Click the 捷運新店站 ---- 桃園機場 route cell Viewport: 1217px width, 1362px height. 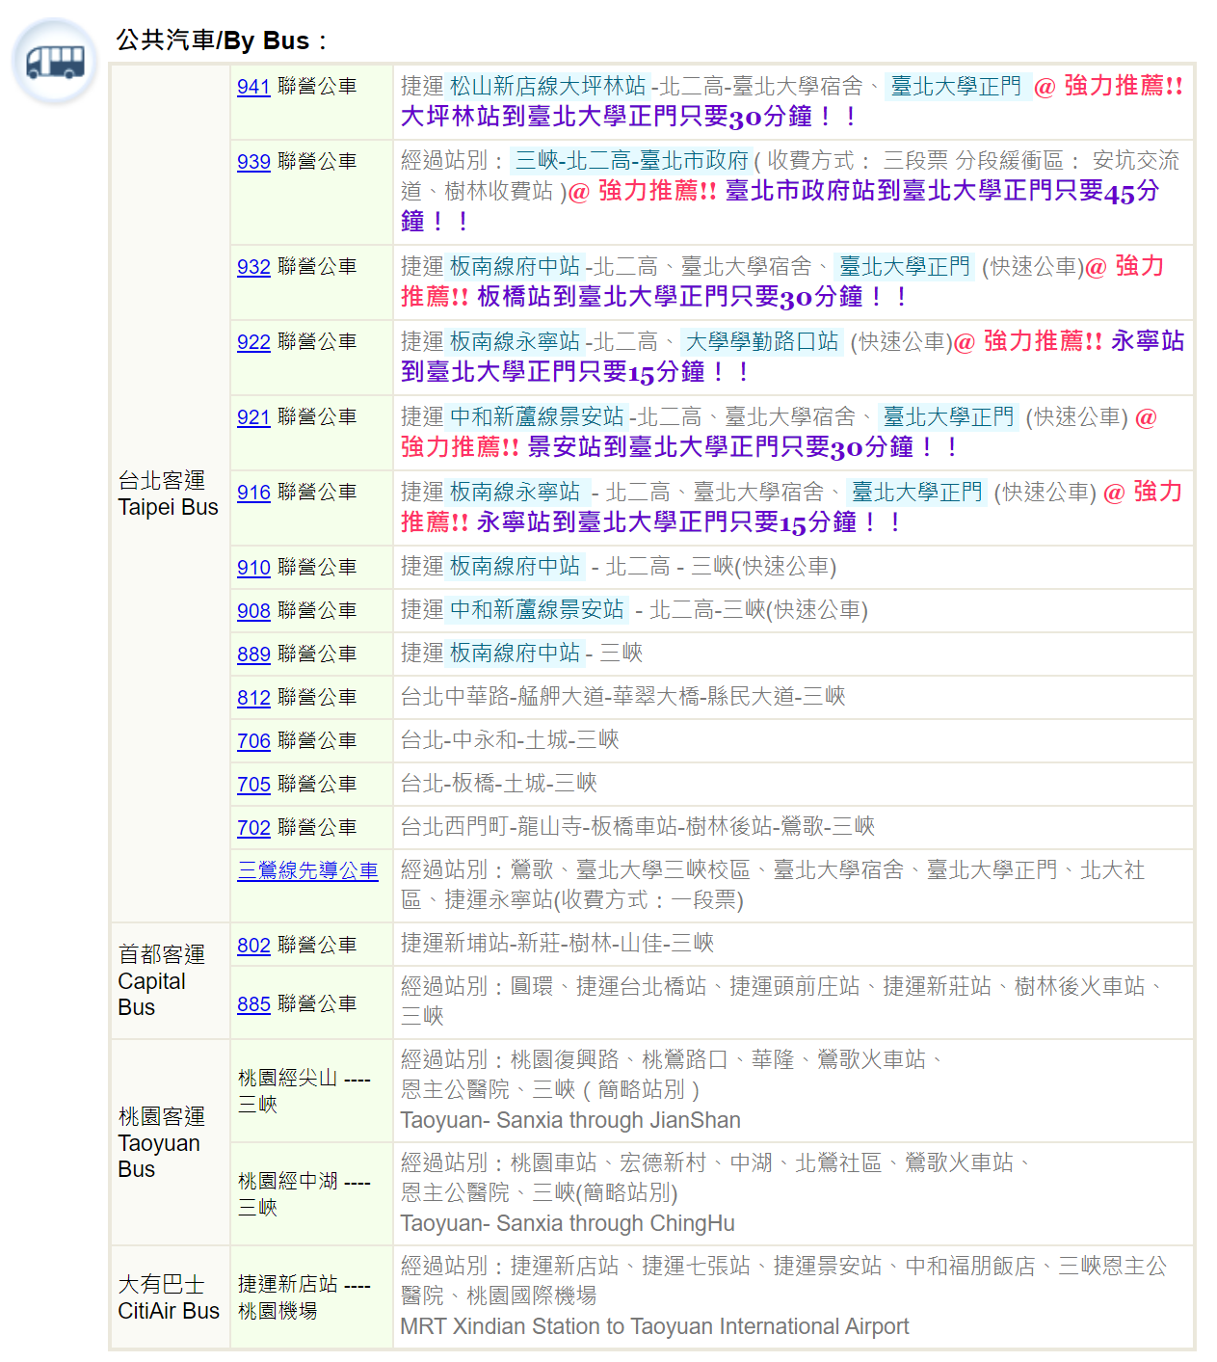click(x=311, y=1297)
